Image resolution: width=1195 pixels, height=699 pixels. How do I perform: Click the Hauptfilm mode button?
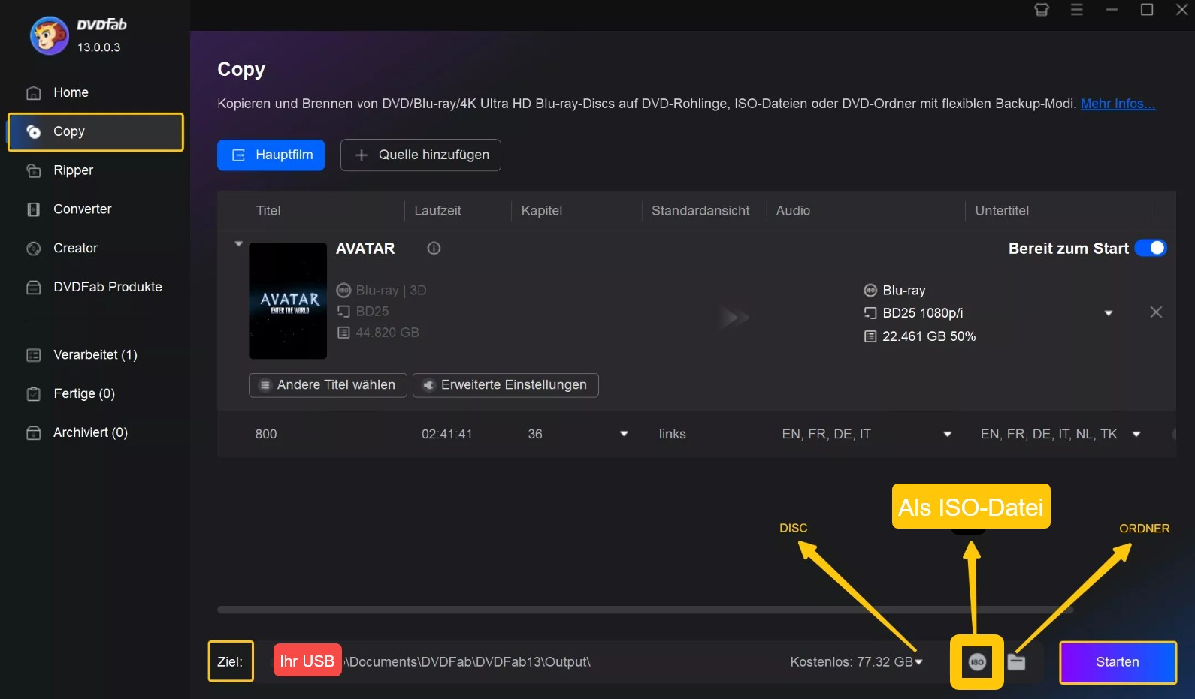click(271, 155)
